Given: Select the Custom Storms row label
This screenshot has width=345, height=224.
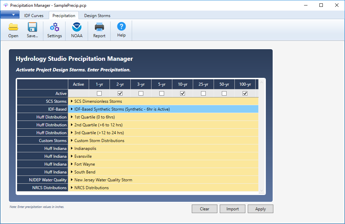Looking at the screenshot, I should click(42, 141).
